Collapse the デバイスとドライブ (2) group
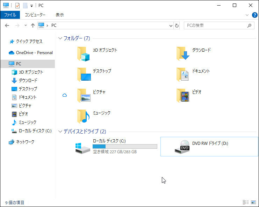This screenshot has height=207, width=259. point(60,132)
